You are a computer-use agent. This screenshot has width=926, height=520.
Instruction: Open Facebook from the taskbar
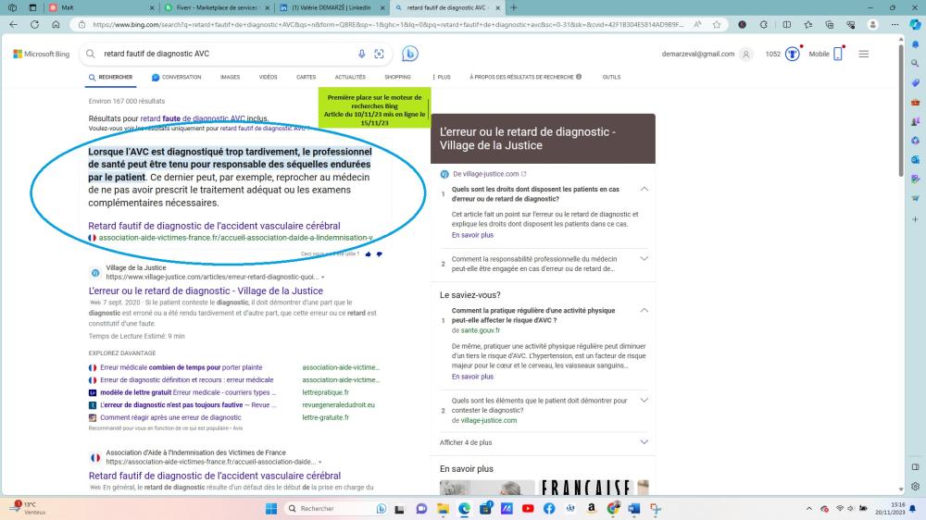pos(549,508)
